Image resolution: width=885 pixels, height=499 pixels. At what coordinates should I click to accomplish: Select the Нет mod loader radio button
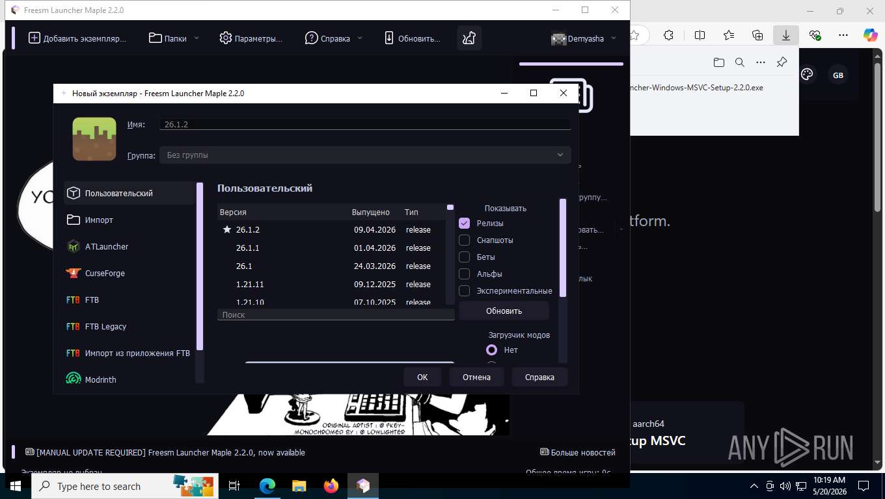[492, 350]
